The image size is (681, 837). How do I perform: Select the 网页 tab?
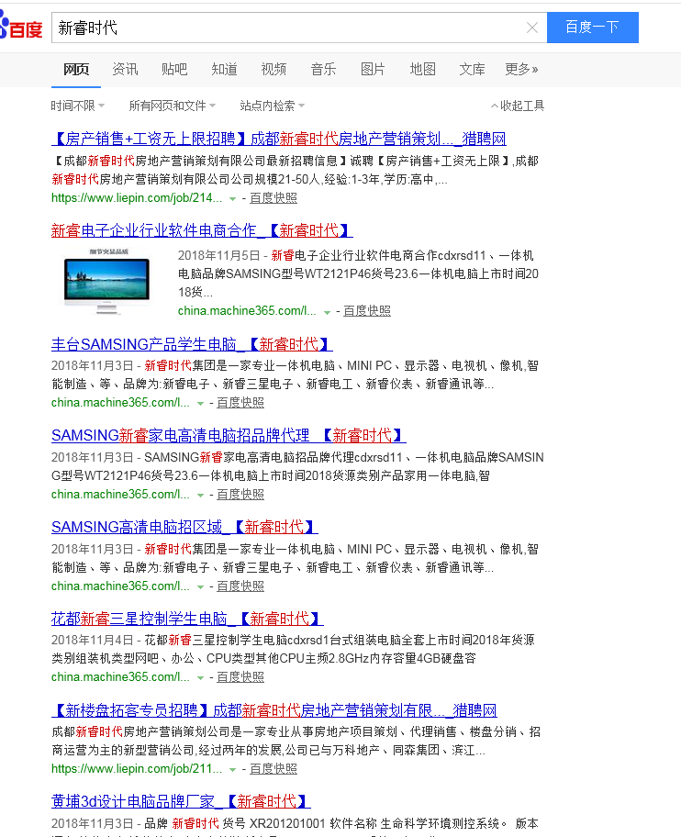click(76, 70)
